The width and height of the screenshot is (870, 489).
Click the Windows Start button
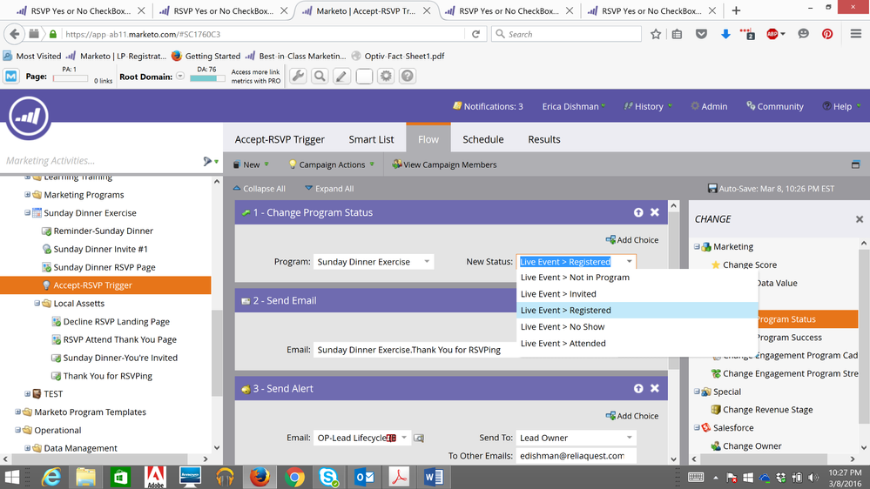coord(11,477)
